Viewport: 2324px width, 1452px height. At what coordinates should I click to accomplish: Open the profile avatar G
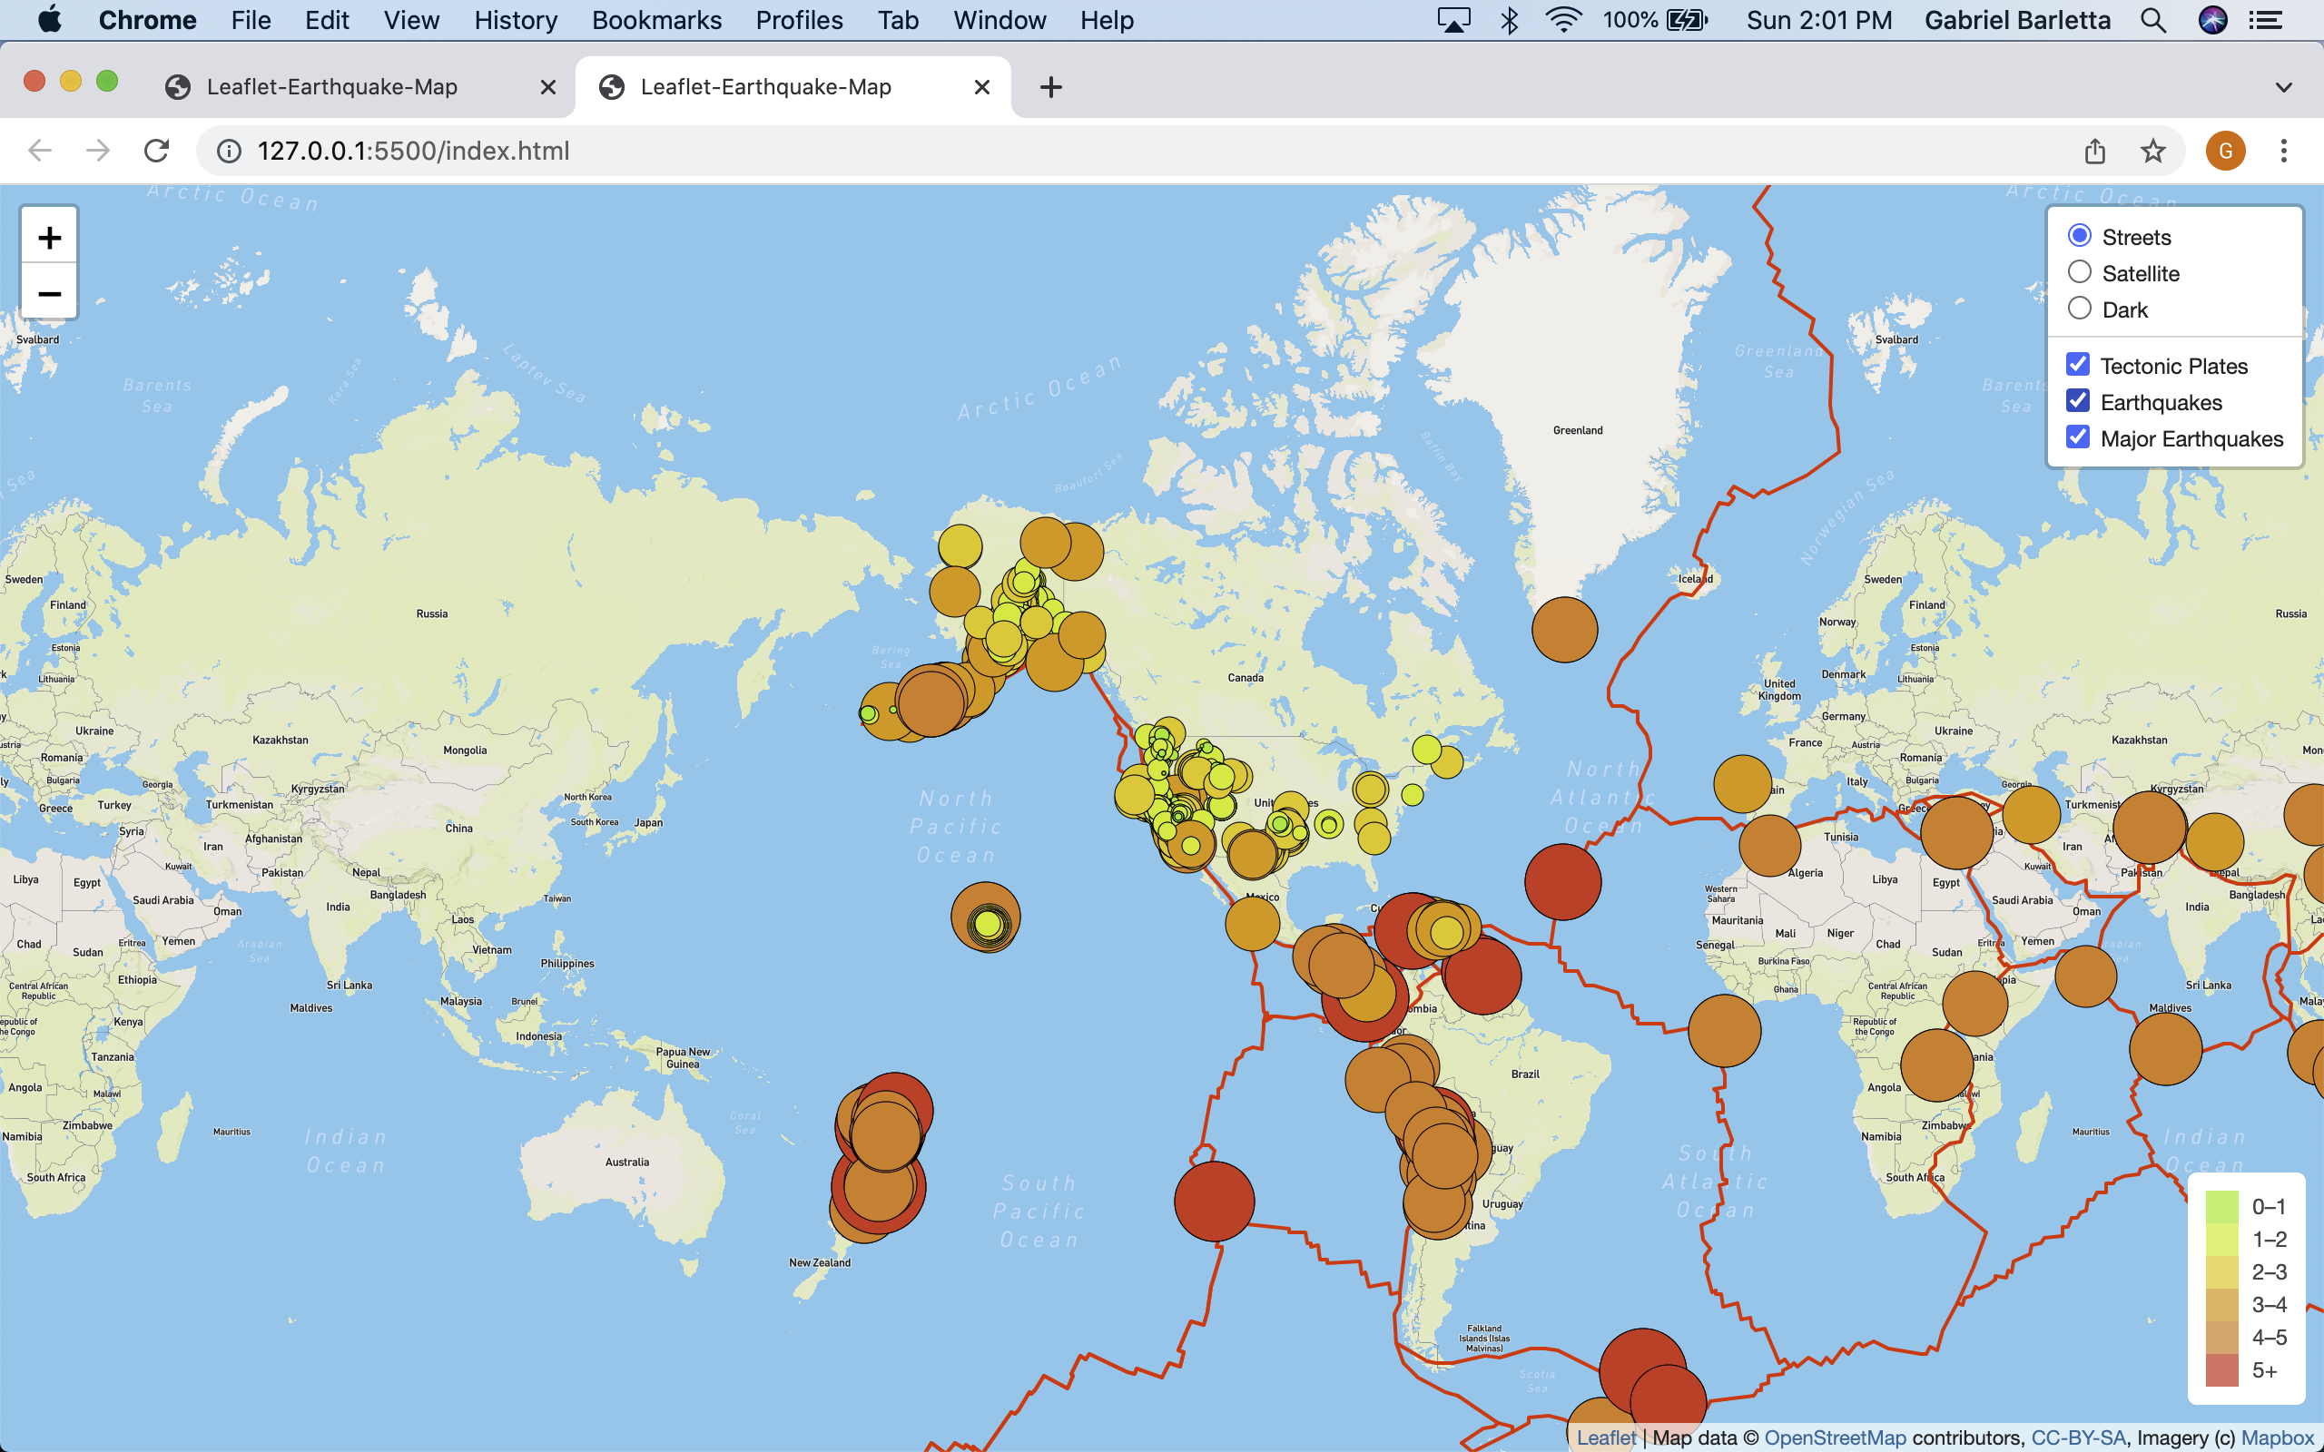pyautogui.click(x=2225, y=151)
